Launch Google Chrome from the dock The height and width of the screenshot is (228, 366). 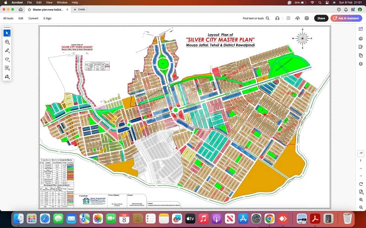pyautogui.click(x=269, y=219)
